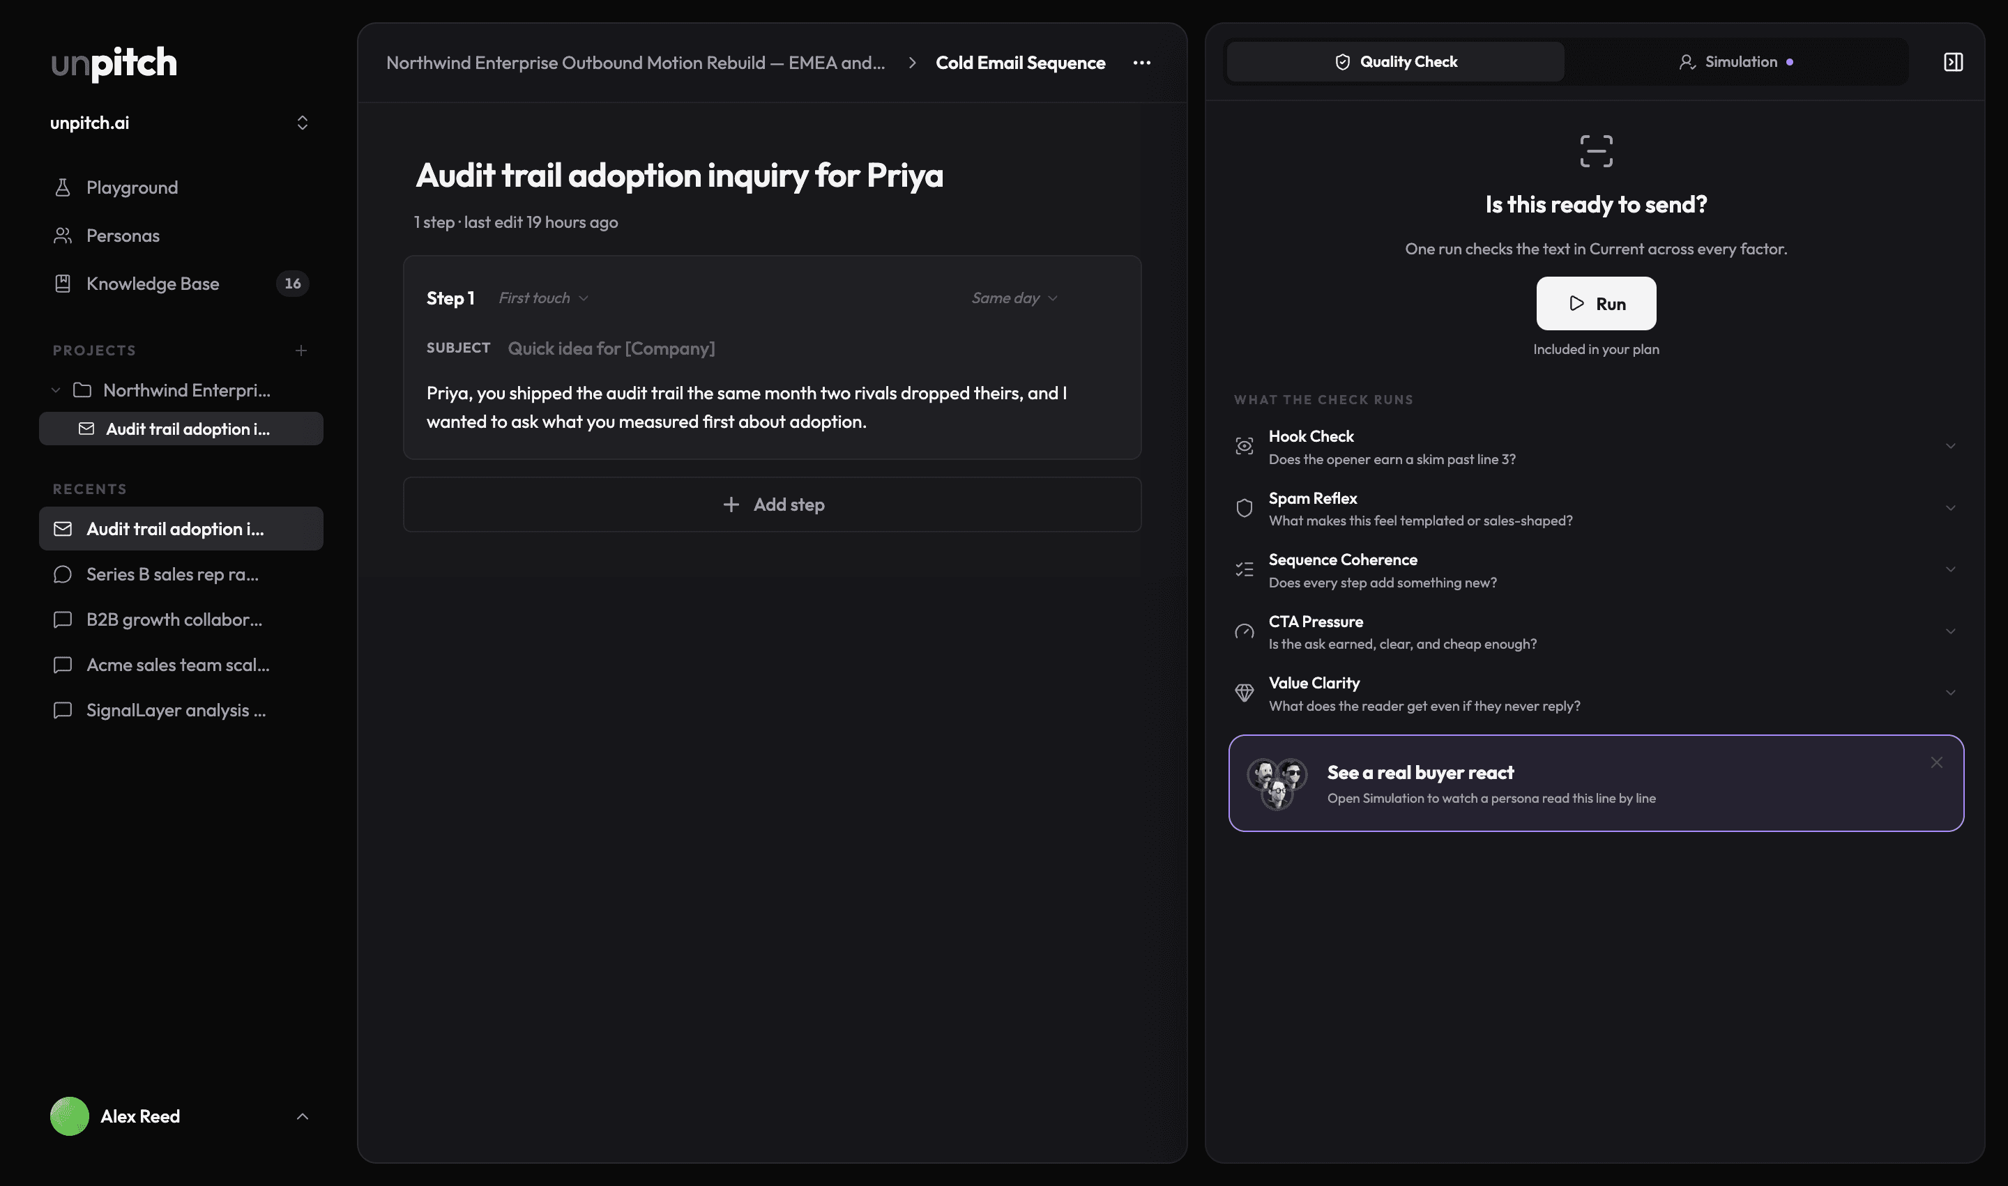This screenshot has height=1186, width=2008.
Task: Collapse the right side panel icon
Action: click(x=1953, y=61)
